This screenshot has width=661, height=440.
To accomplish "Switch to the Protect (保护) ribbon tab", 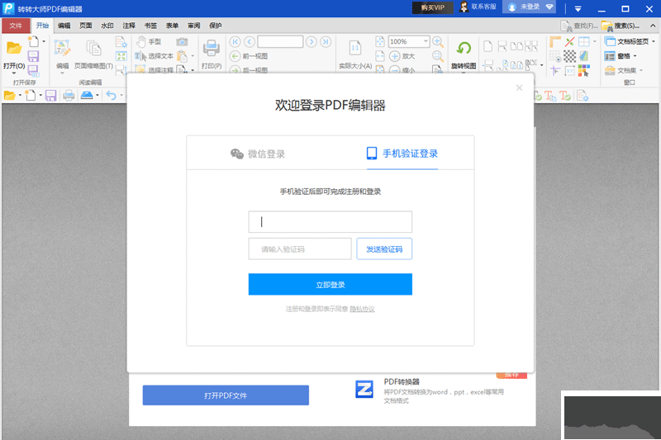I will point(216,26).
